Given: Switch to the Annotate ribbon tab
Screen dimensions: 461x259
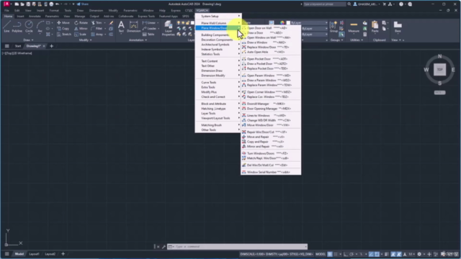Looking at the screenshot, I should pyautogui.click(x=35, y=16).
